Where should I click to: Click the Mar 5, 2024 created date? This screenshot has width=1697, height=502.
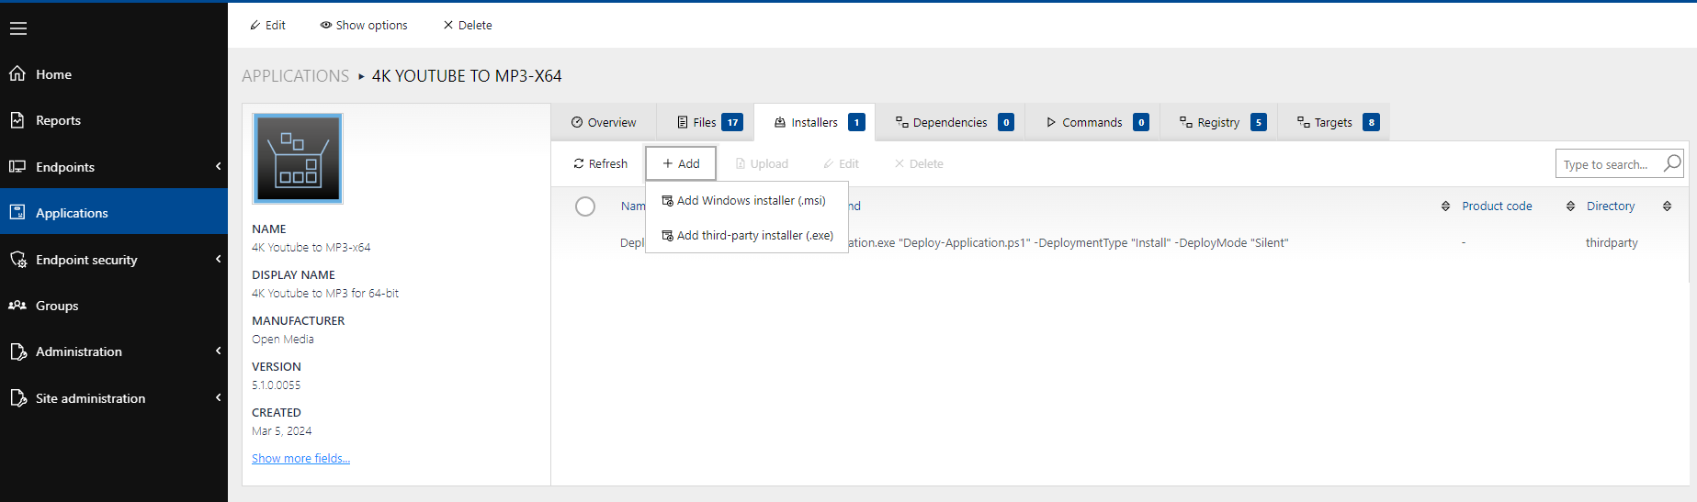click(x=281, y=431)
